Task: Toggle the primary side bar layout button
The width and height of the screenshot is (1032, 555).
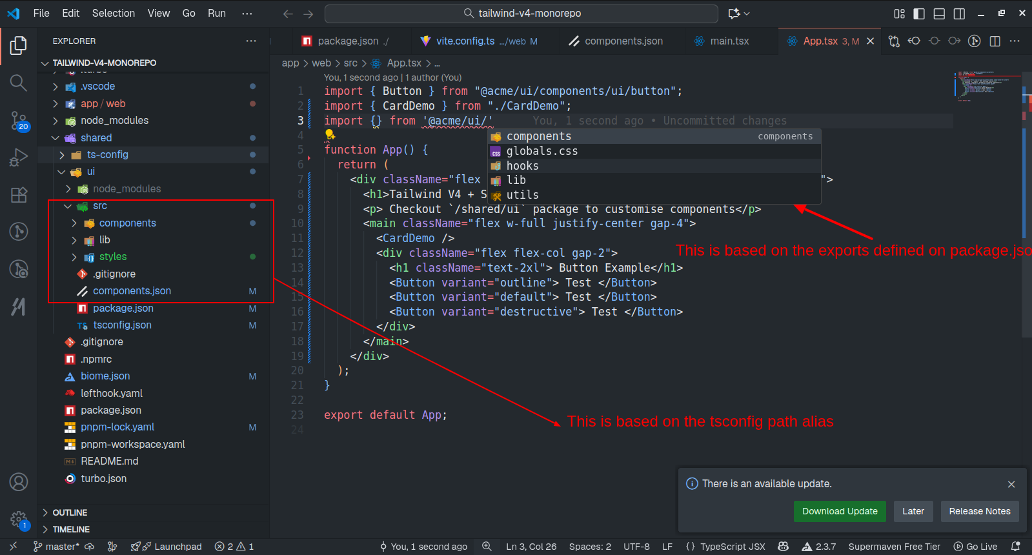Action: point(919,14)
